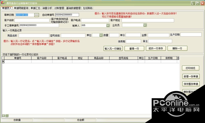The image size is (205, 123).
Task: Click the 修改一行保存 button
Action: coord(156,48)
